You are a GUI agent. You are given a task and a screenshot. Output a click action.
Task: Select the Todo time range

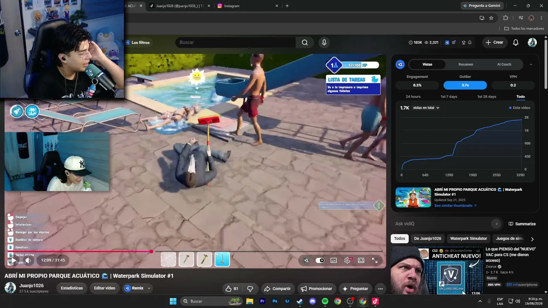click(521, 97)
